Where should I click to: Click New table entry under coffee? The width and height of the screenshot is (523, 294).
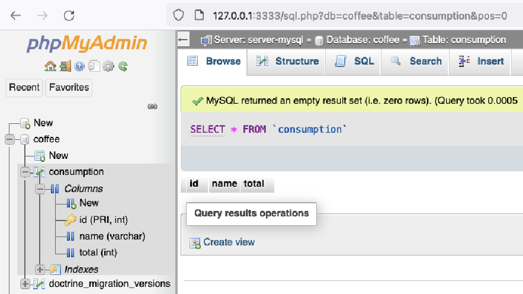pyautogui.click(x=59, y=155)
